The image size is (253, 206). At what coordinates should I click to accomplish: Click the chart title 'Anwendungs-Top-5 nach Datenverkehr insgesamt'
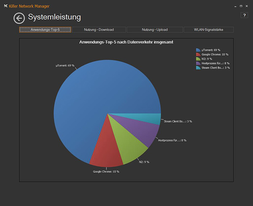(126, 42)
